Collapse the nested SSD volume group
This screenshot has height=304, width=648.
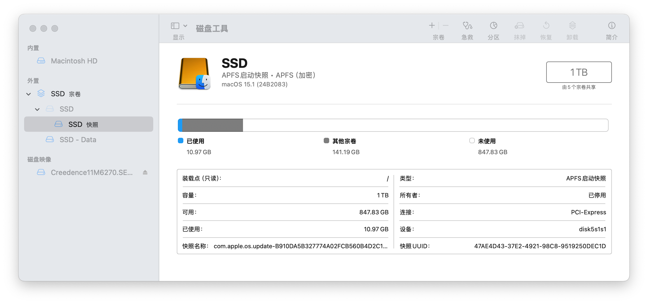(x=37, y=109)
